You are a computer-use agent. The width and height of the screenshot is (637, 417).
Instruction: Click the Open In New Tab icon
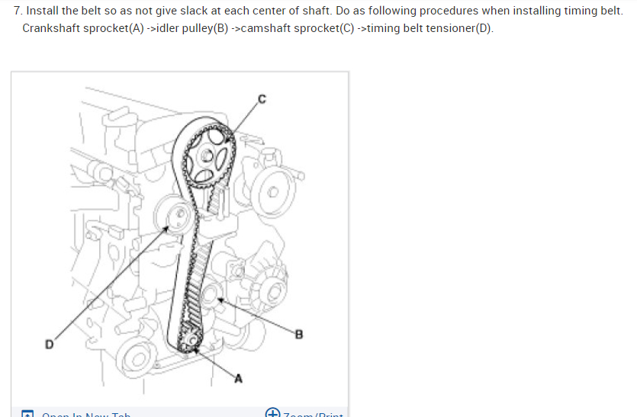click(27, 415)
